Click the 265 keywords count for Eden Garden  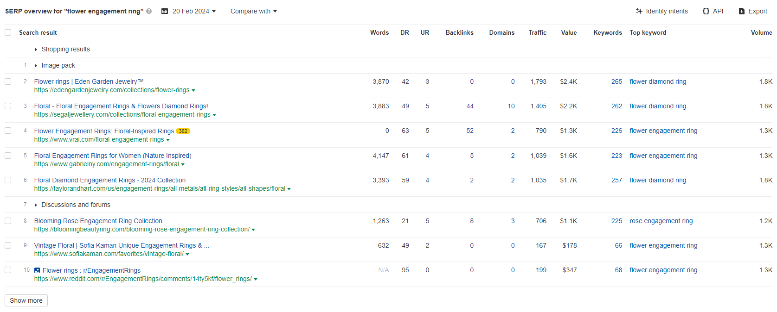[616, 81]
